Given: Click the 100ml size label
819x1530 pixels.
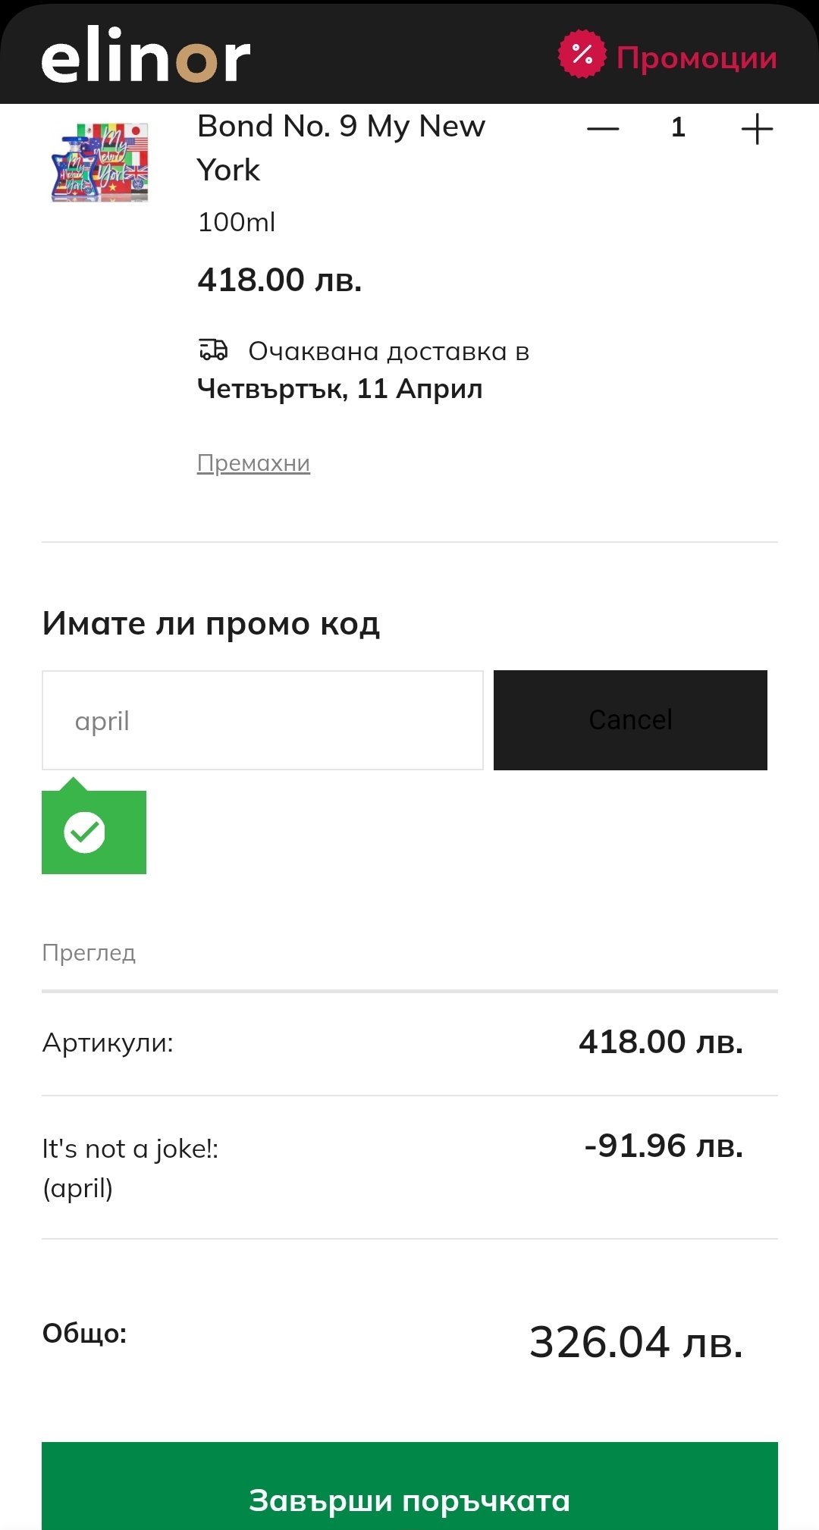Looking at the screenshot, I should [236, 222].
